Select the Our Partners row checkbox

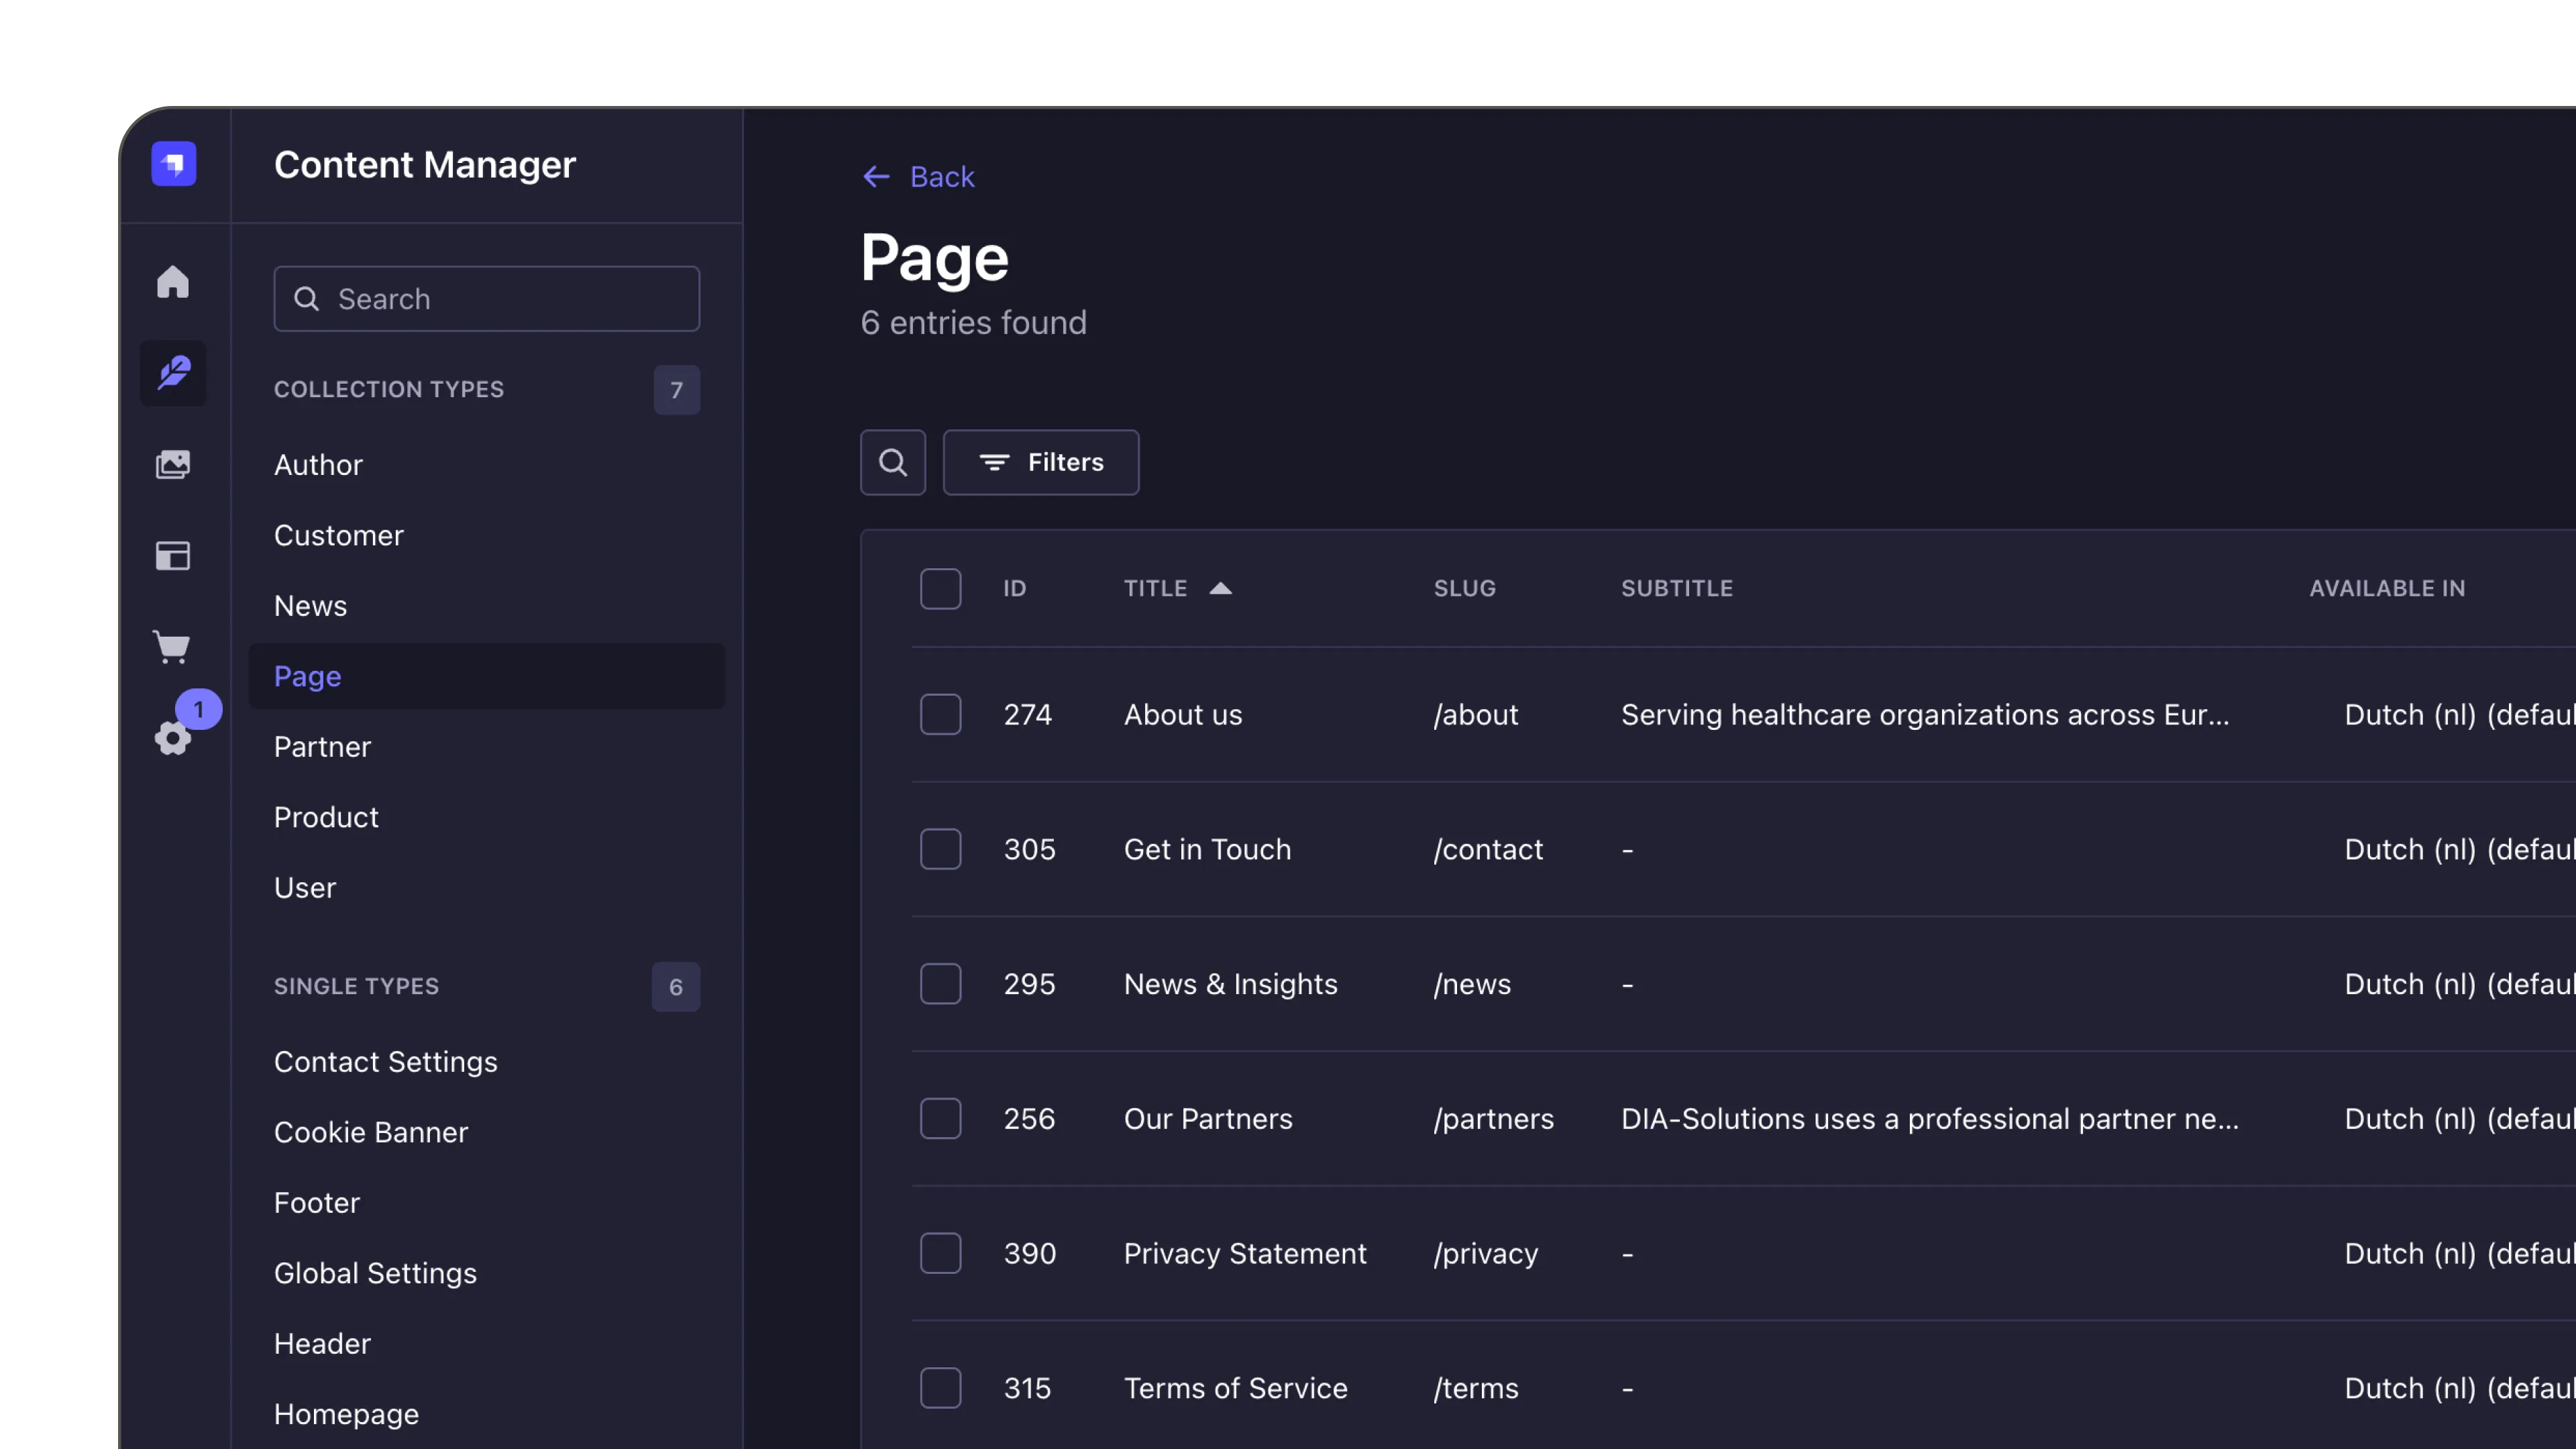pos(940,1118)
